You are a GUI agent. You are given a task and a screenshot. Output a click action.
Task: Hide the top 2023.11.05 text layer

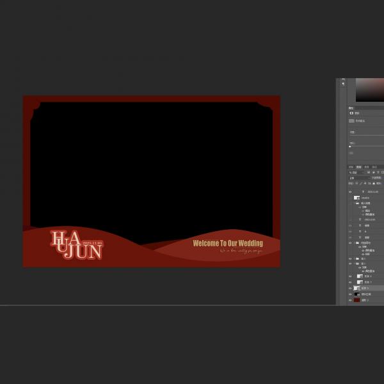click(x=350, y=191)
